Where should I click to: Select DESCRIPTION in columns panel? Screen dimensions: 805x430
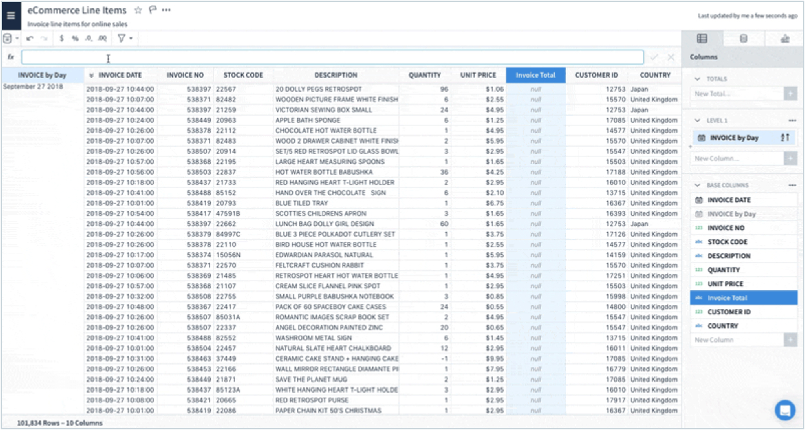pos(744,256)
